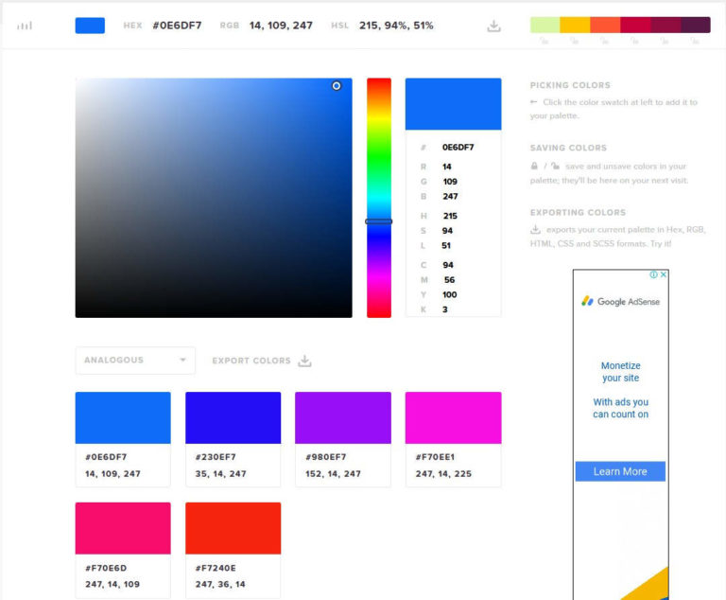This screenshot has width=726, height=600.
Task: Click the K value field showing 3
Action: point(445,309)
